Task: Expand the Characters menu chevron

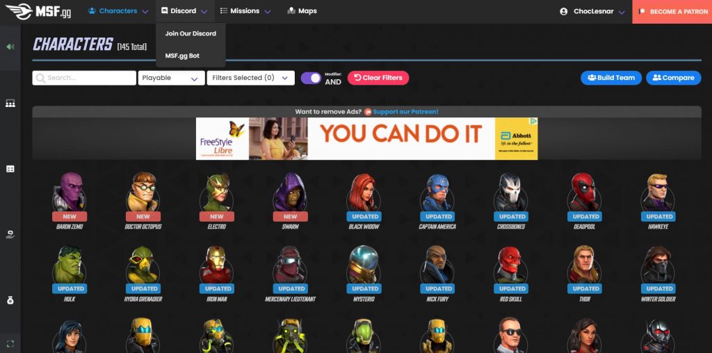Action: tap(145, 12)
